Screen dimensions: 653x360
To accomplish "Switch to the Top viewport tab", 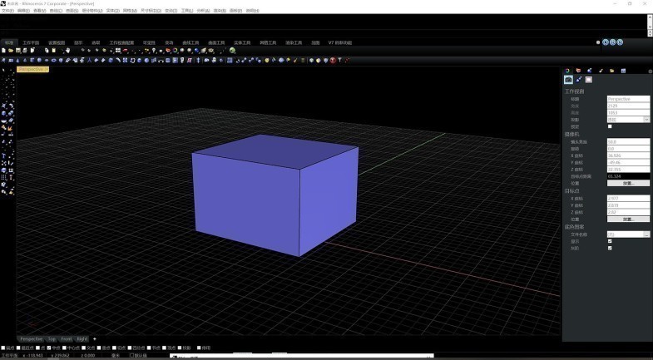I will pos(51,339).
